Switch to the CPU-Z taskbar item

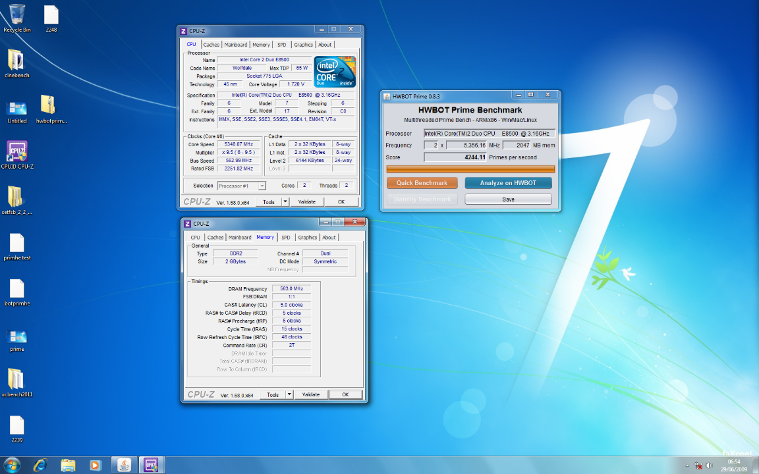[x=152, y=465]
